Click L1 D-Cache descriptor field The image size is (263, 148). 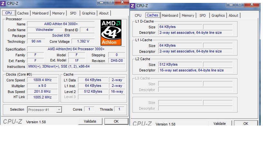pos(195,32)
